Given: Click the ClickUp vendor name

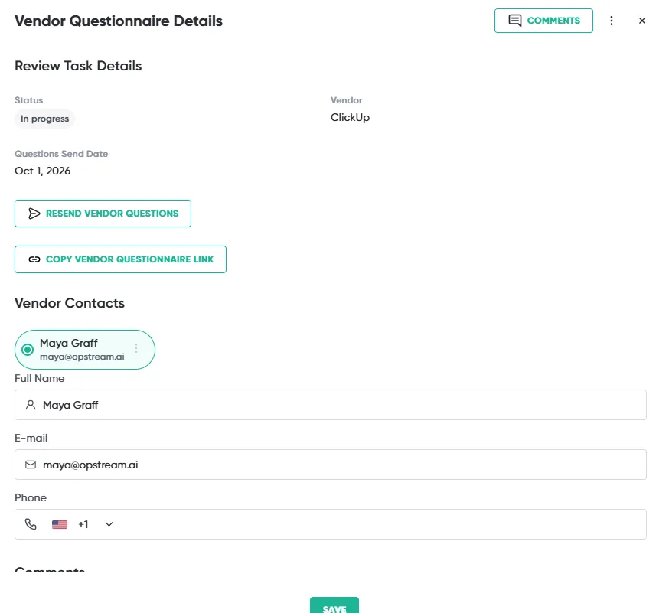Looking at the screenshot, I should click(x=350, y=117).
